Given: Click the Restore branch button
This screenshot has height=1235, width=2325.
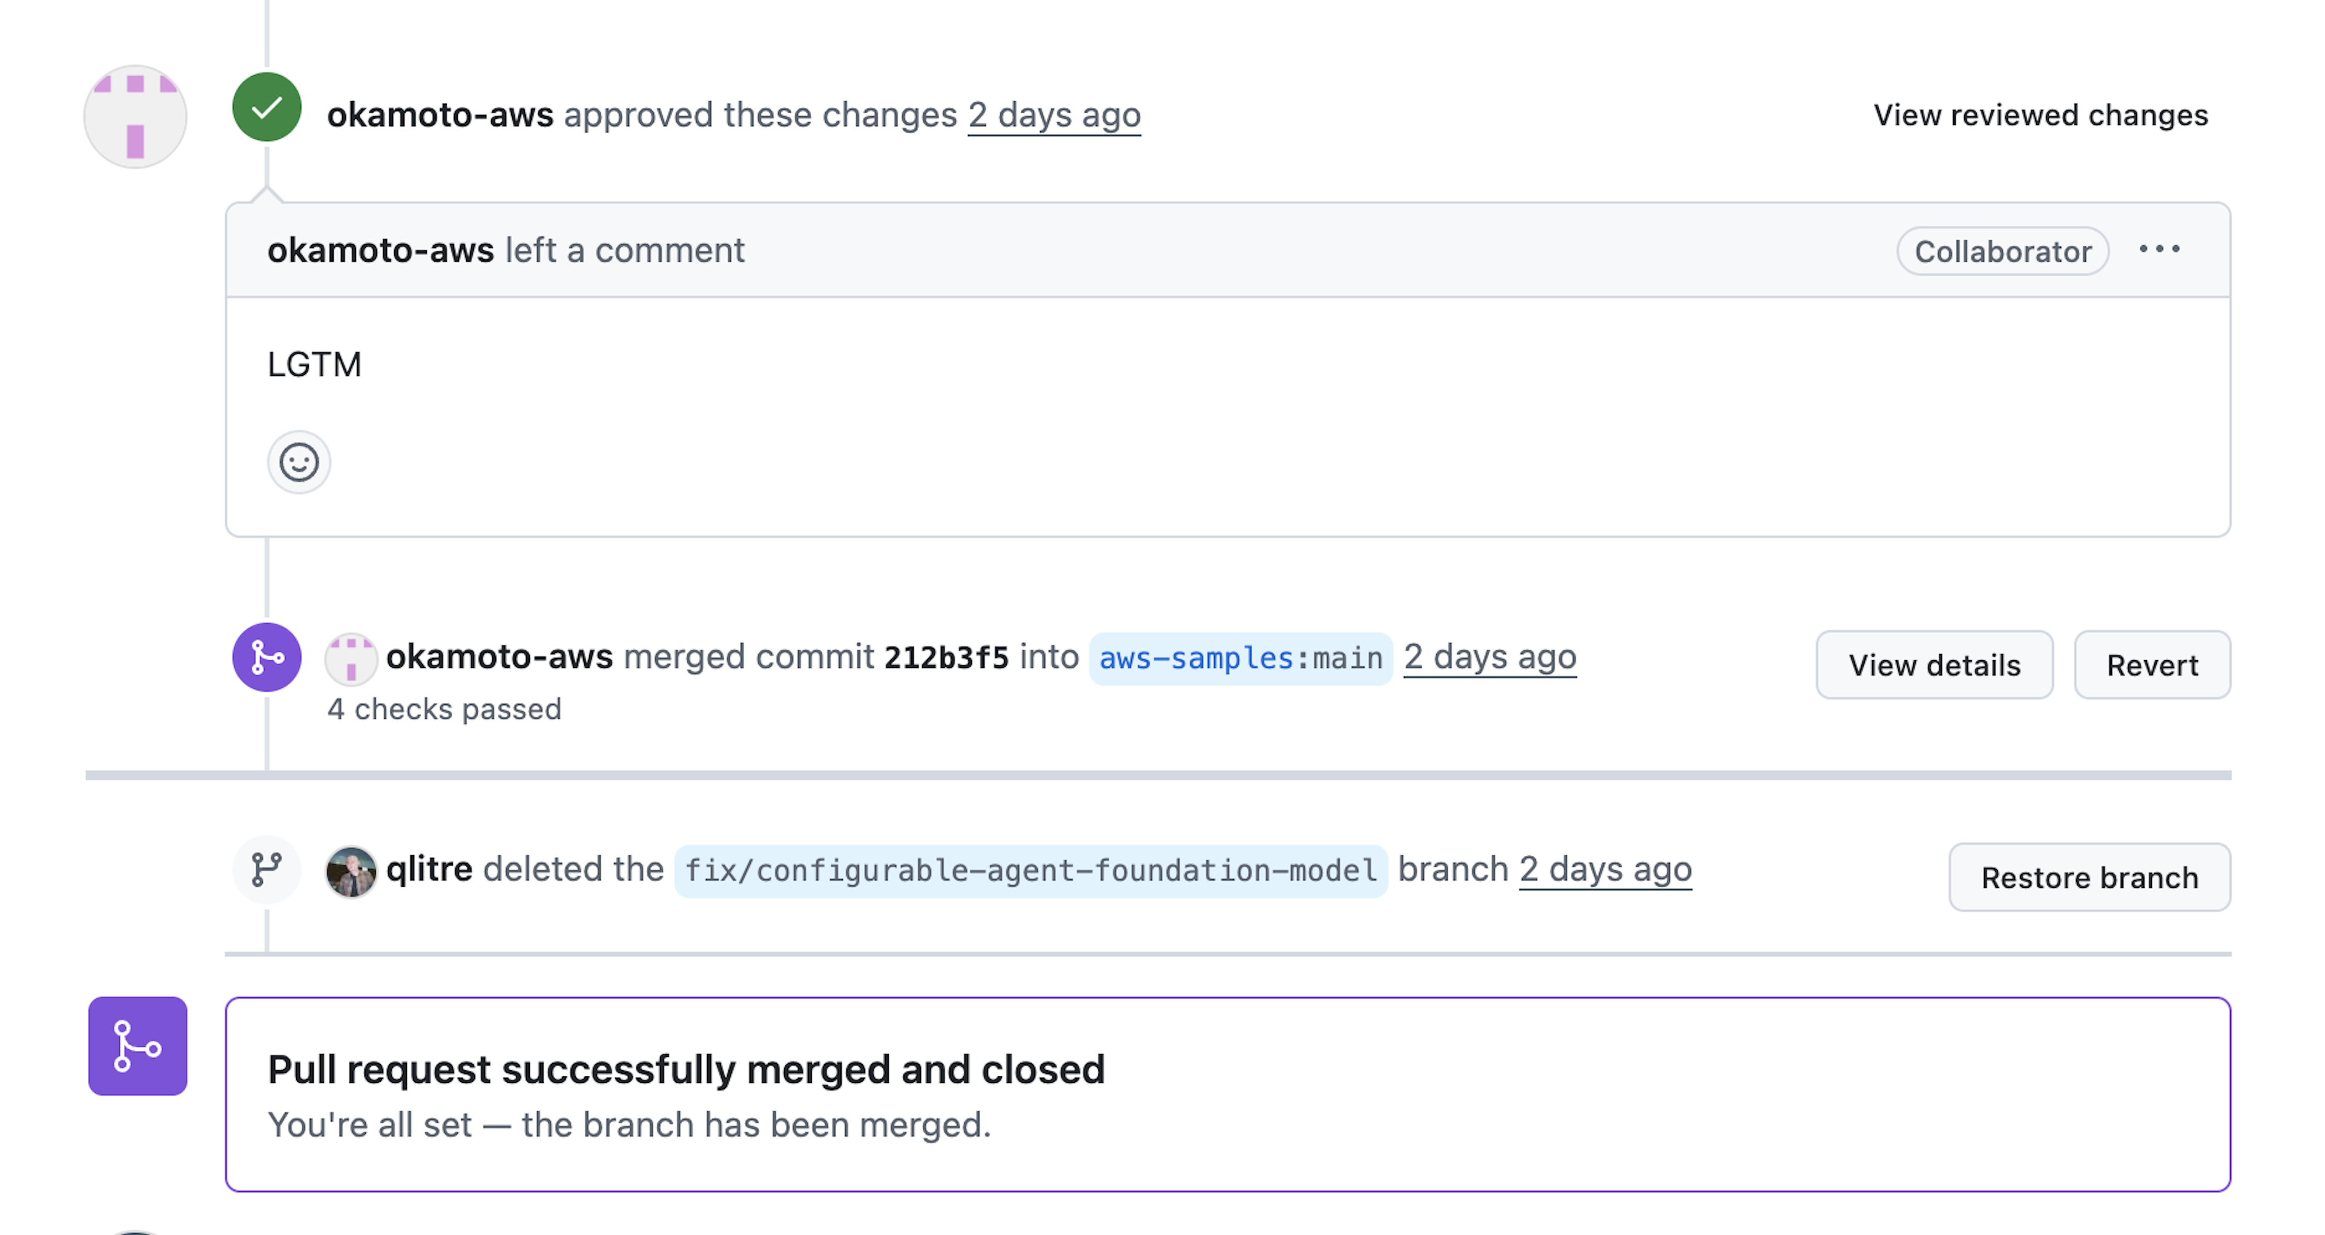Looking at the screenshot, I should tap(2088, 878).
